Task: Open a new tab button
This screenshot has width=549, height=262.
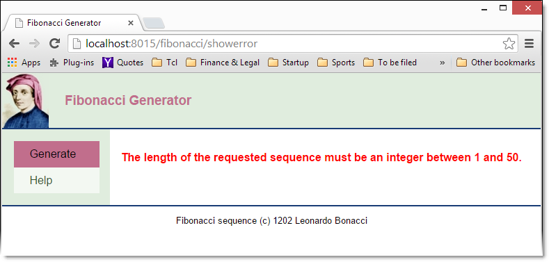Action: (154, 23)
